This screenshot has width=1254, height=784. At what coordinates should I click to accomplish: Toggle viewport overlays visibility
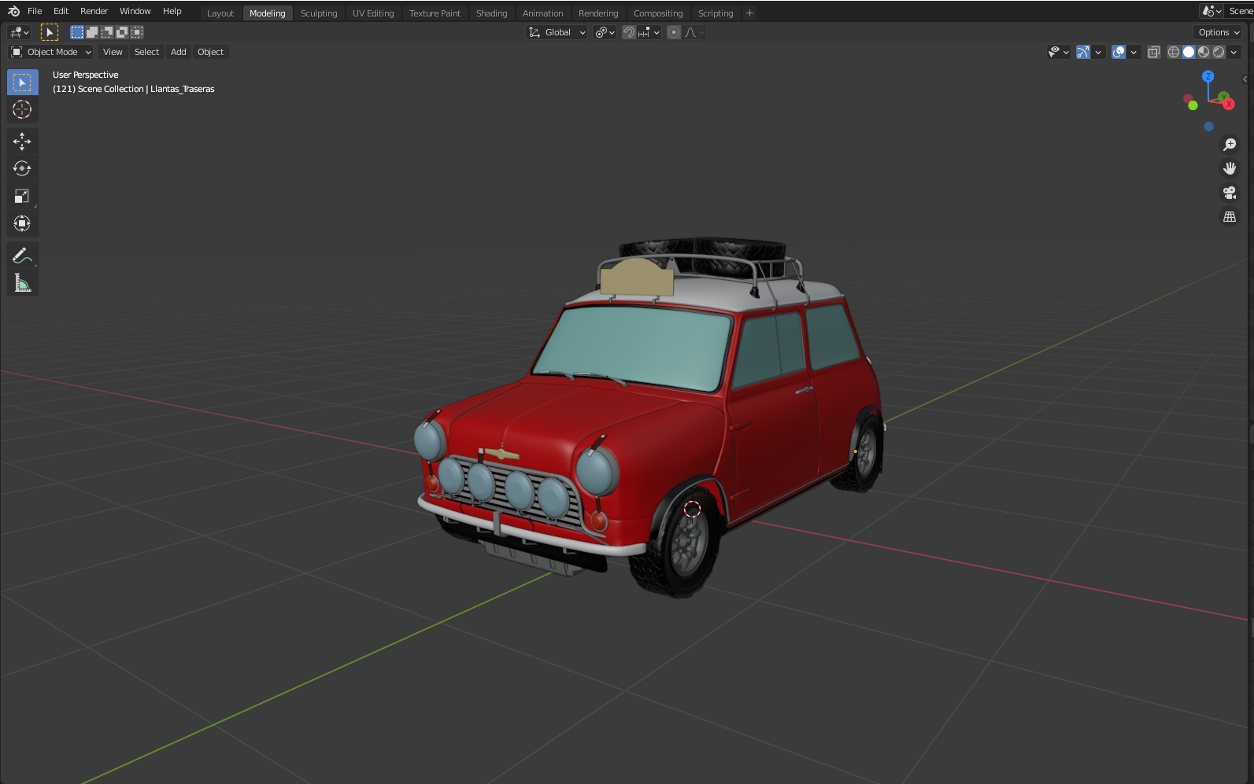coord(1119,52)
